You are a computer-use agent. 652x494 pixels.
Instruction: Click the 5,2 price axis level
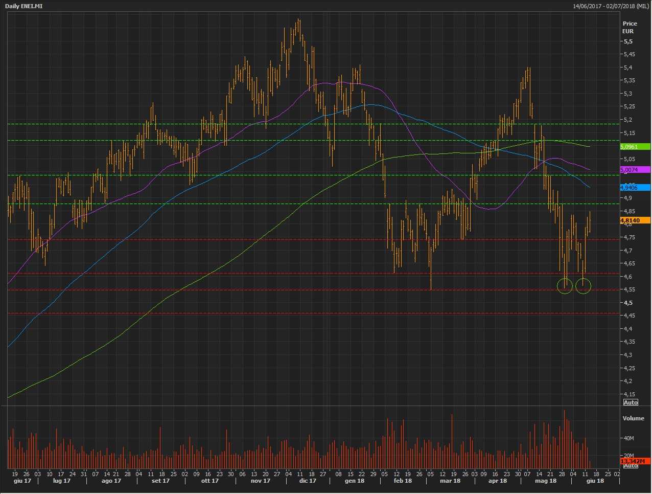click(628, 120)
